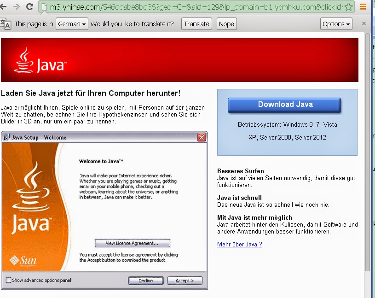Viewport: 375px width, 298px height.
Task: Click the large Java cup logo in the orange panel
Action: 31,198
